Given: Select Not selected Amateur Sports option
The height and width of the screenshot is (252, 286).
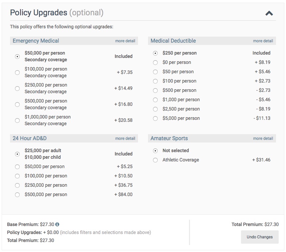Looking at the screenshot, I should tap(155, 151).
